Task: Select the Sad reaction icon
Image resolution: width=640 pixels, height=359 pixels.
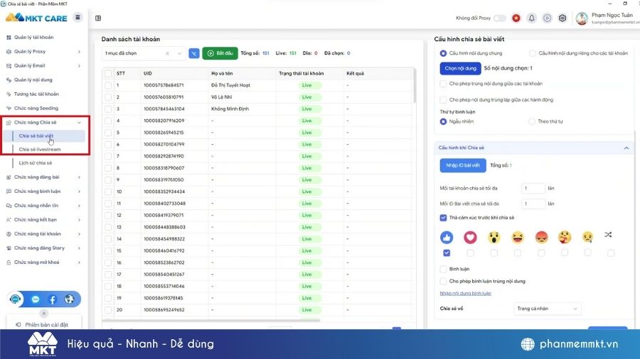Action: point(587,236)
